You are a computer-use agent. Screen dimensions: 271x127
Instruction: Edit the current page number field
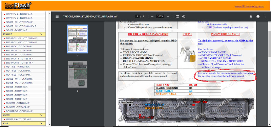138,17
